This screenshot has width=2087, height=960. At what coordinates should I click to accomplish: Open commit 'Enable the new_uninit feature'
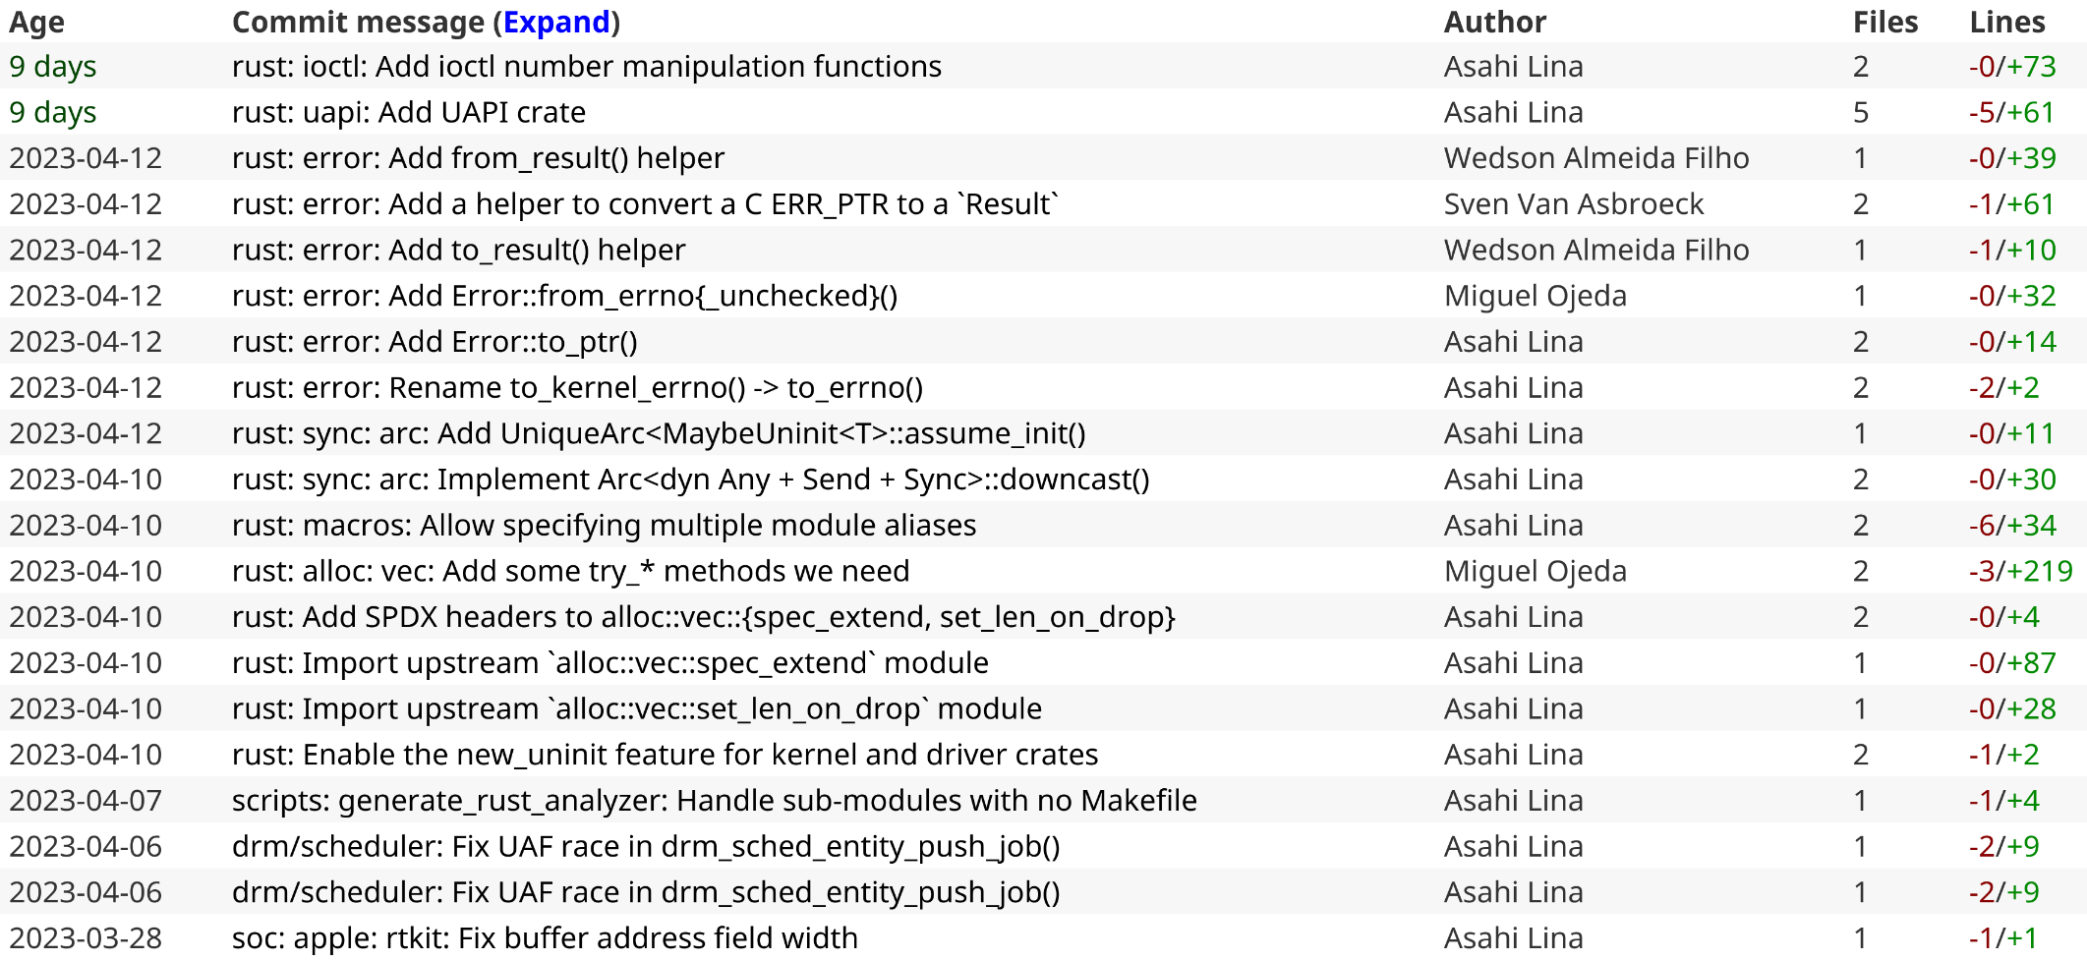click(665, 755)
